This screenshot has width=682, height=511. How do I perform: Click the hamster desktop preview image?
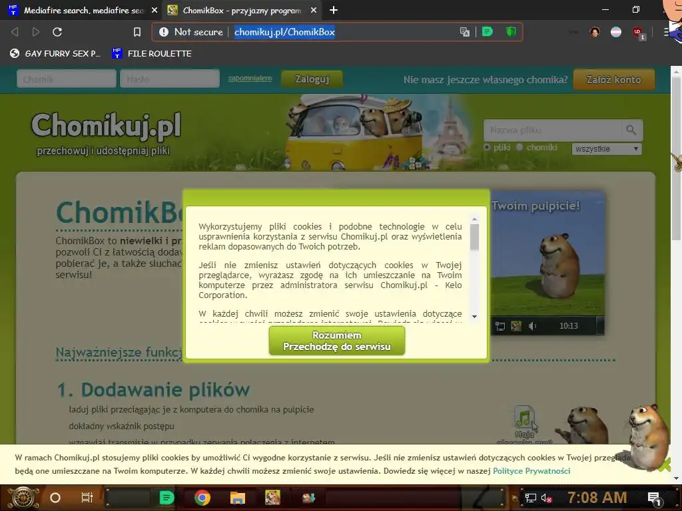(547, 263)
